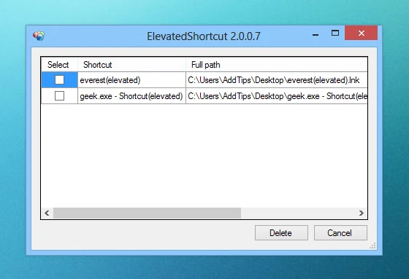Select the everest(elevated) shortcut name cell
Viewport: 409px width, 279px height.
pos(131,80)
